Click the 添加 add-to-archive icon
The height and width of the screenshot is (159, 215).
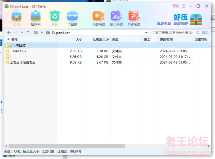pos(16,16)
